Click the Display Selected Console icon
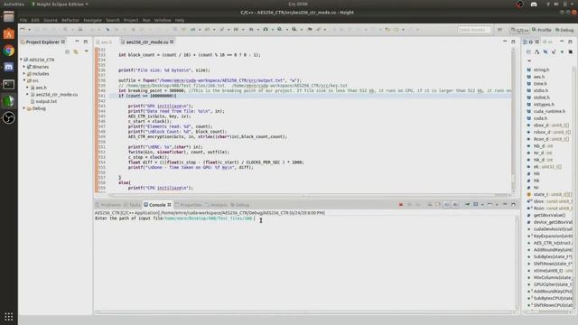The height and width of the screenshot is (325, 578). [x=476, y=205]
